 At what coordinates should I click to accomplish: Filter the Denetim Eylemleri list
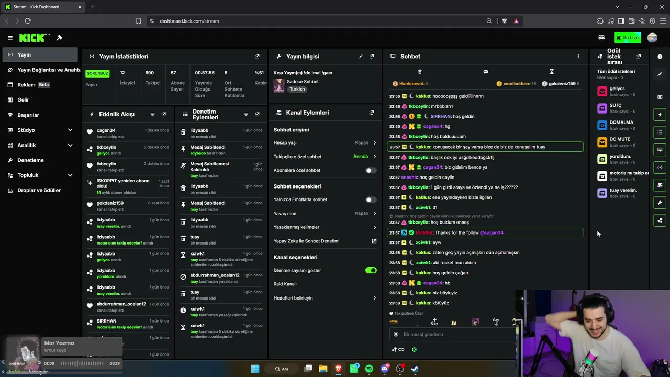pos(246,114)
